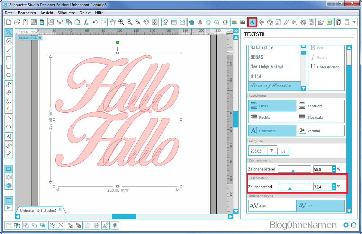
Task: Open the Silhouette menu
Action: [x=66, y=13]
